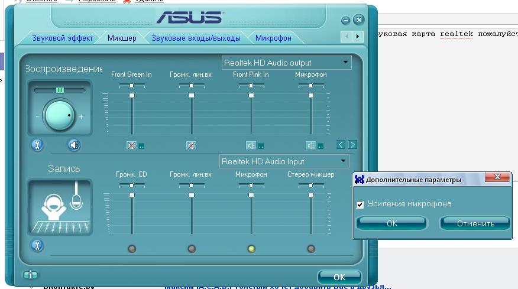Click Отменить button in dialog
Screen dimensions: 518x289
[x=475, y=223]
